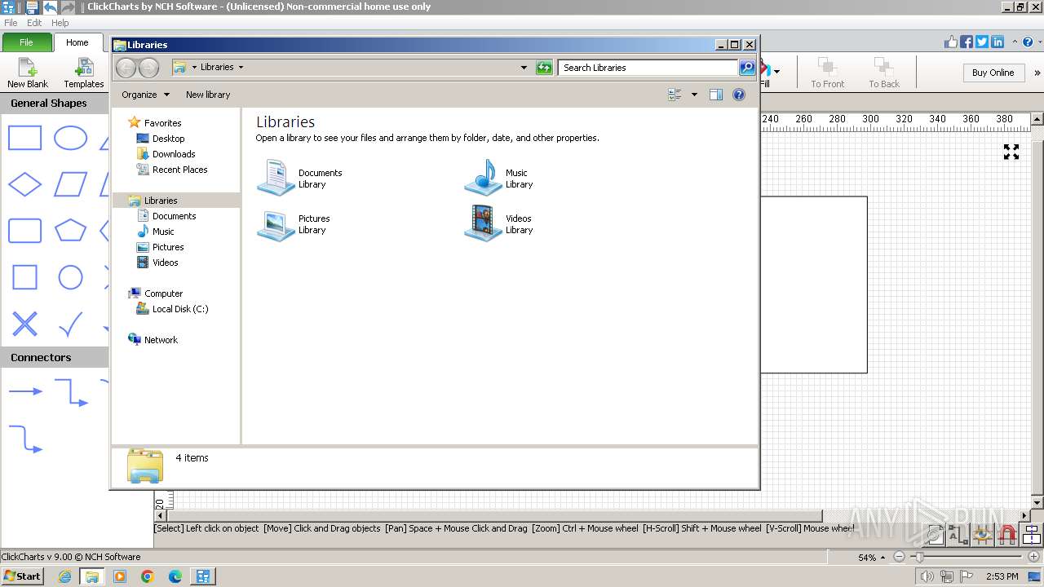Click the fit-to-screen arrows on canvas
Viewport: 1044px width, 587px height.
pyautogui.click(x=1011, y=152)
